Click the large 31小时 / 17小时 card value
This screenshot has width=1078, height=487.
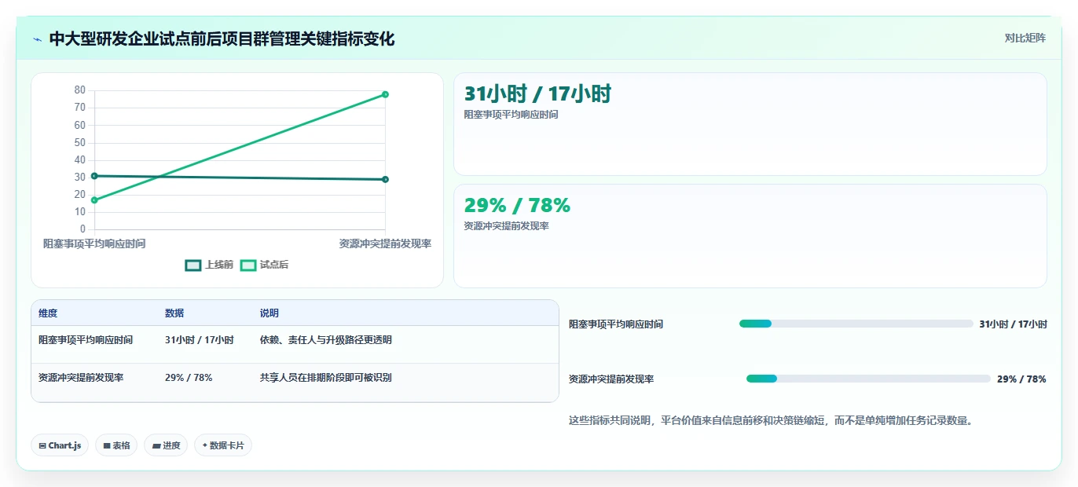click(537, 94)
